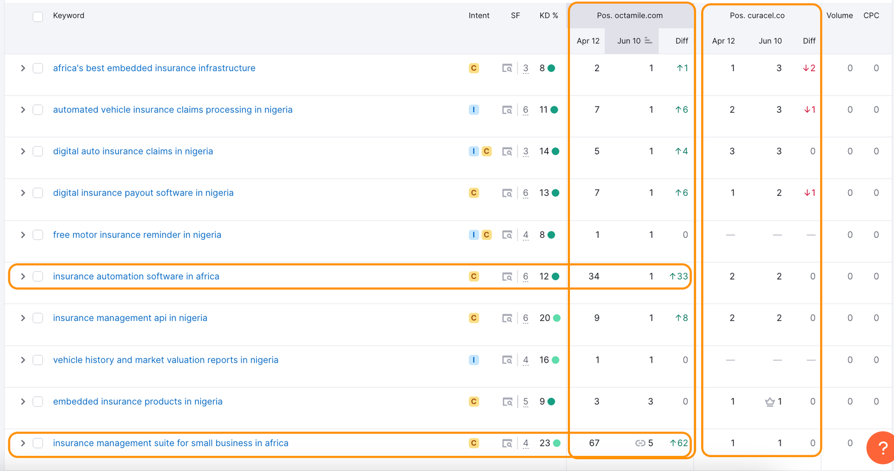This screenshot has height=471, width=894.
Task: Click the C intent badge for africa's best embedded insurance
Action: pos(474,68)
